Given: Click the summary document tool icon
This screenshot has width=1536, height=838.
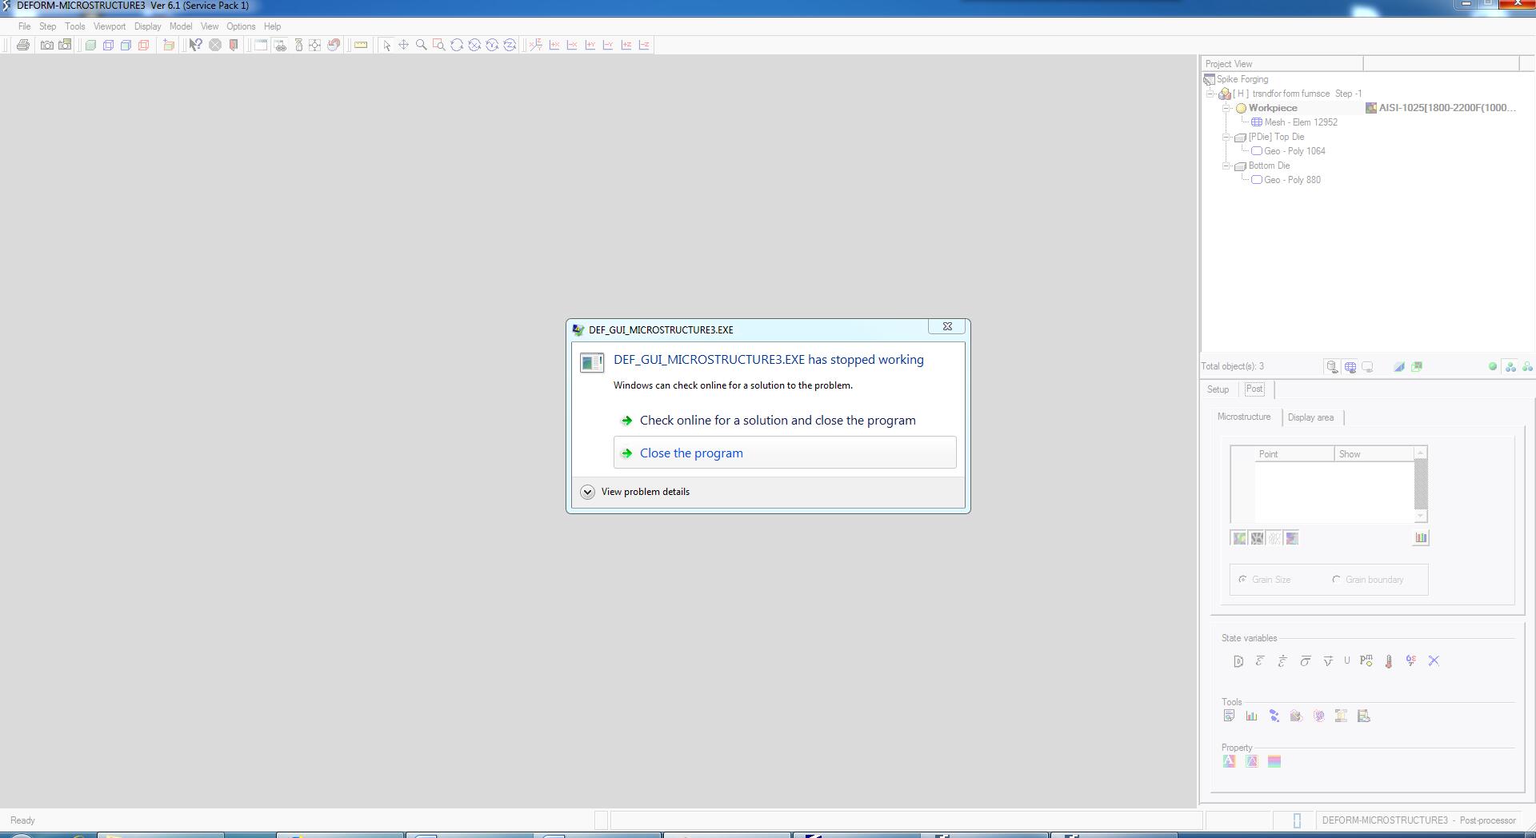Looking at the screenshot, I should (x=1229, y=716).
